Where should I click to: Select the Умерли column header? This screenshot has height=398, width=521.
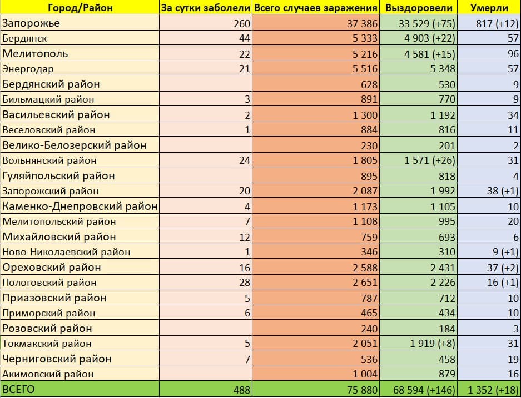click(489, 8)
